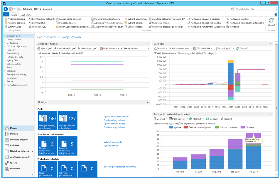
Task: Click the Nový nákupný dobropis link
Action: (115, 127)
